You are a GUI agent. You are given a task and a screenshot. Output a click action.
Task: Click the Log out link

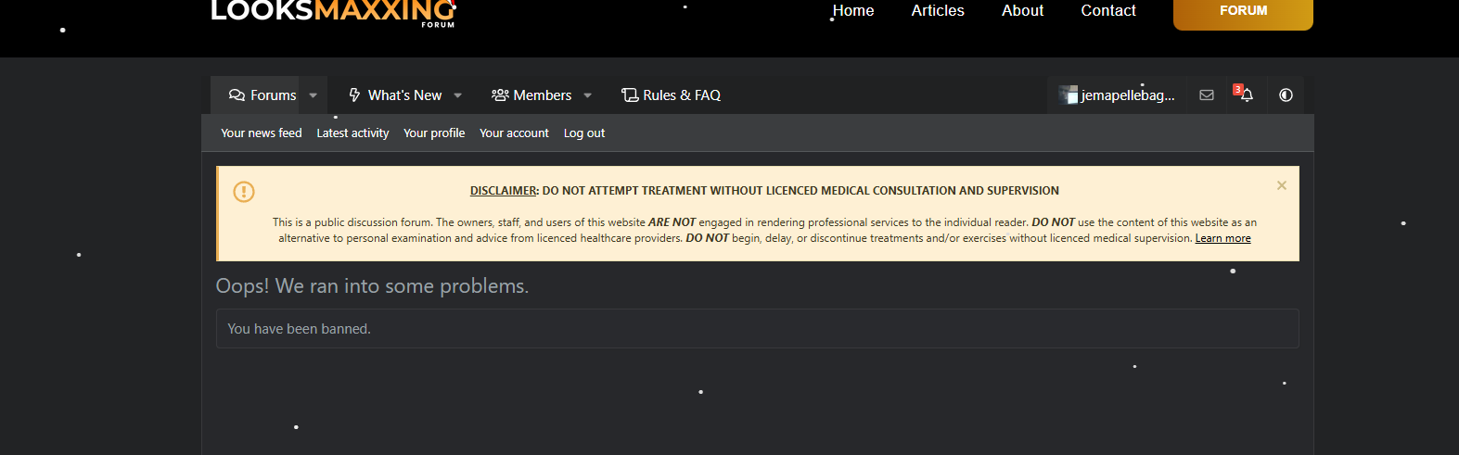(583, 133)
